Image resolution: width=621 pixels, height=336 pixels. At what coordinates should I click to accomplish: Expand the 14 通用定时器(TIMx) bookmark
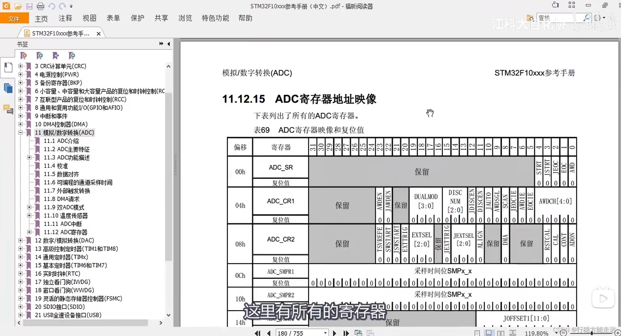point(20,257)
